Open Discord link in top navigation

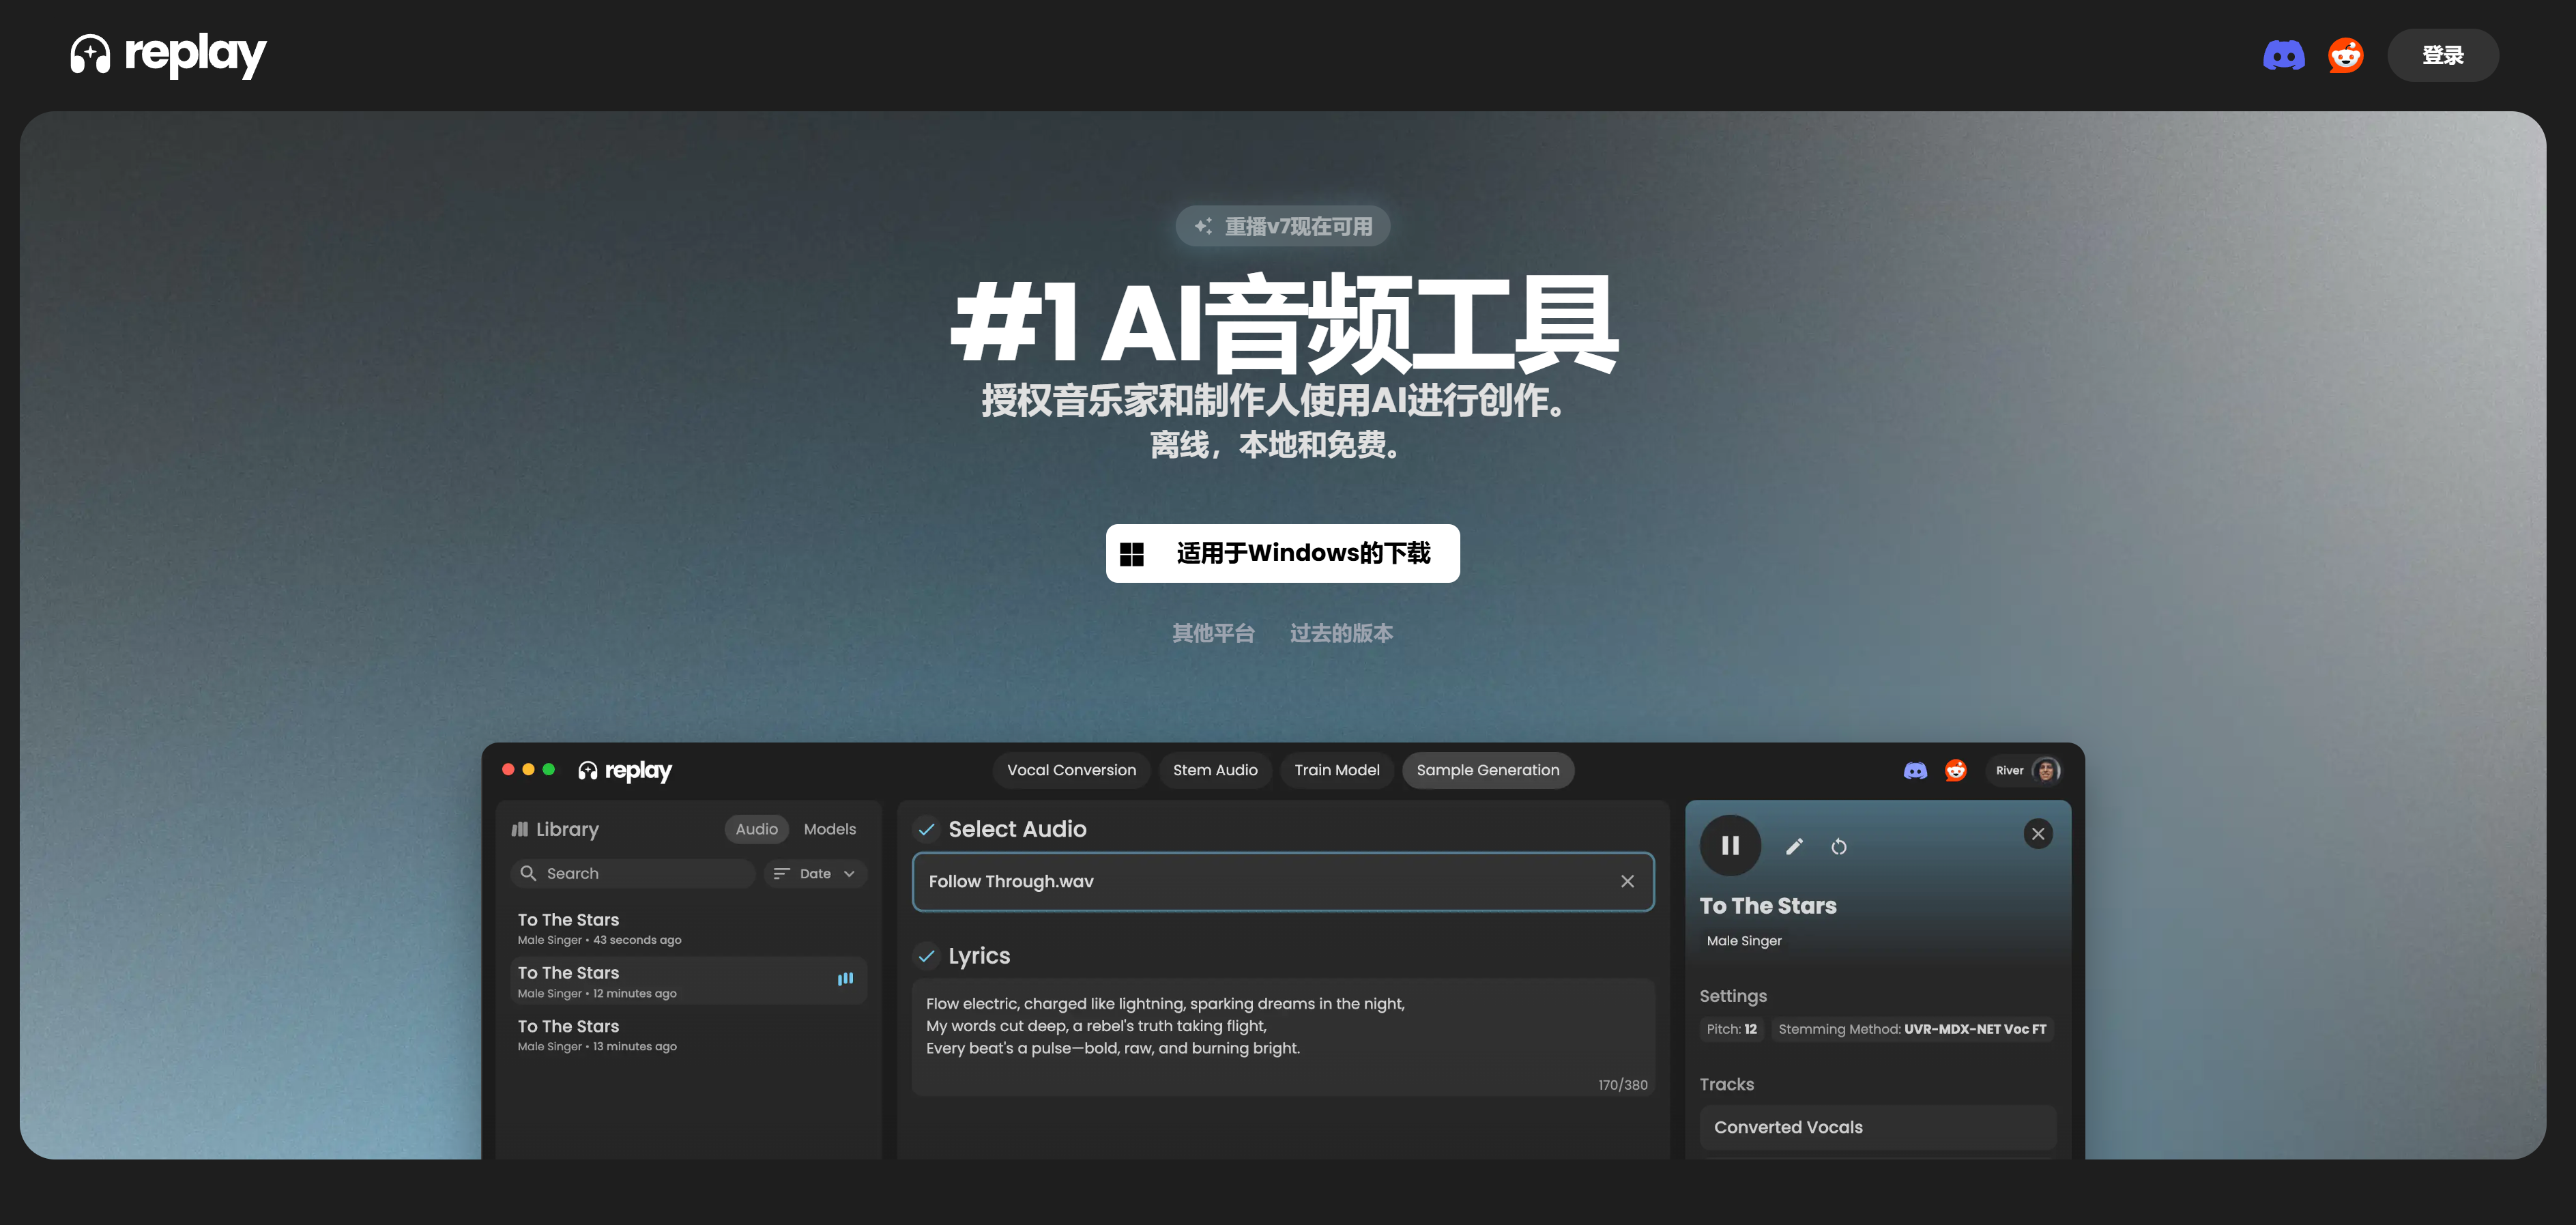(2284, 55)
